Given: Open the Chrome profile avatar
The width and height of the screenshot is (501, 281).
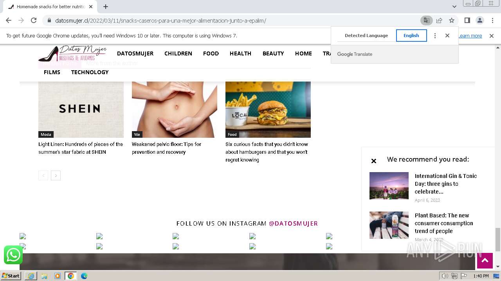Looking at the screenshot, I should coord(479,20).
